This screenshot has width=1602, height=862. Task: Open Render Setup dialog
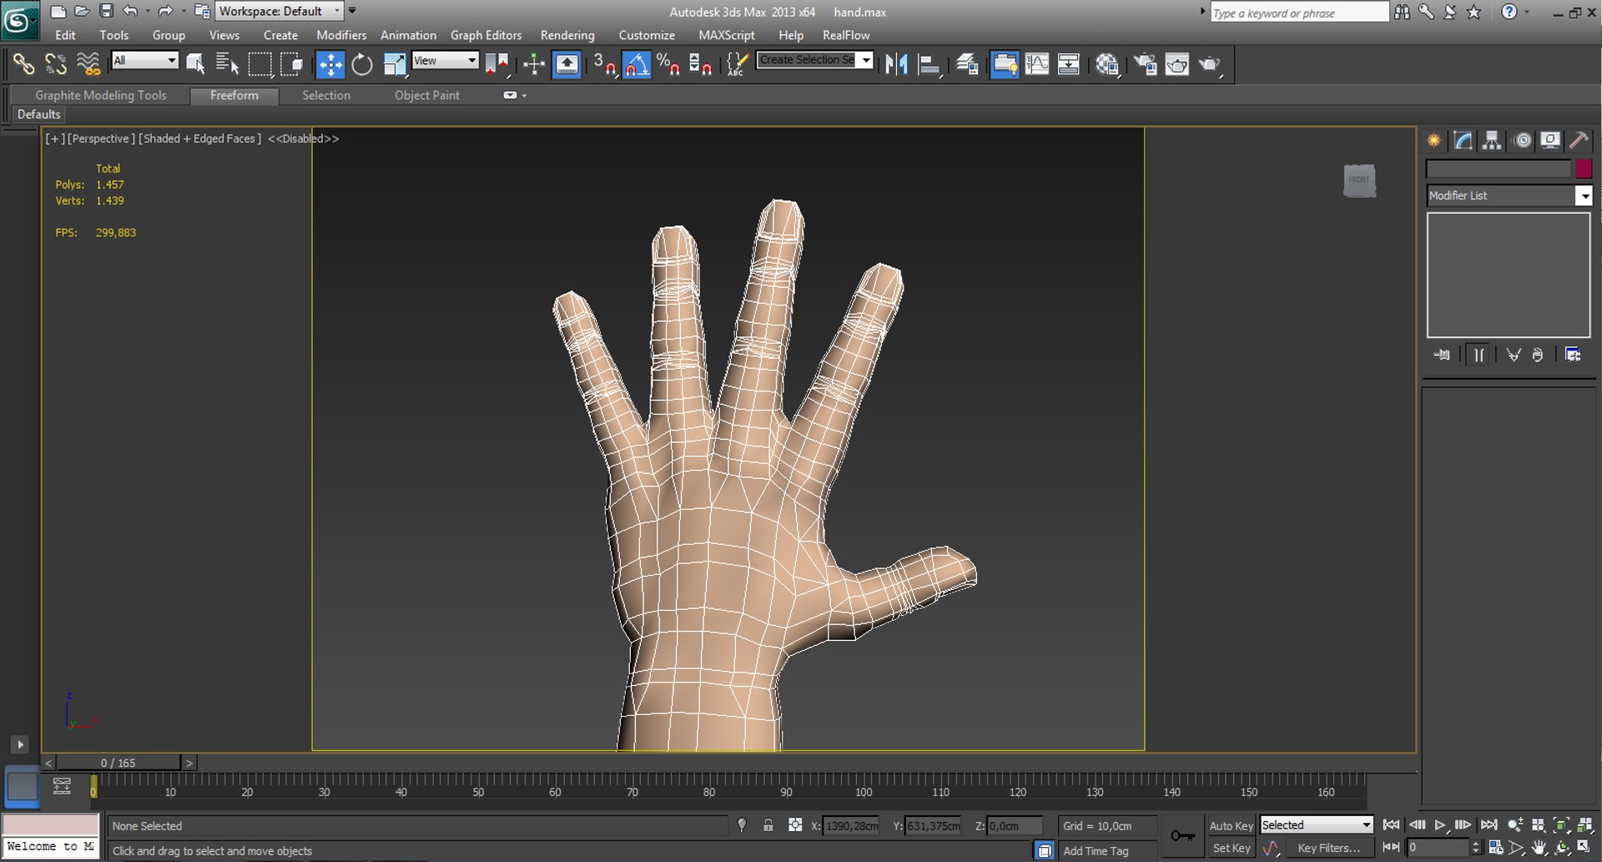[1146, 64]
